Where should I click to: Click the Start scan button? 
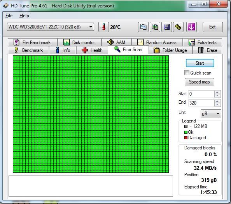[x=200, y=63]
